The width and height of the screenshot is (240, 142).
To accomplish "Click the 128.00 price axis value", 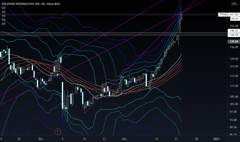I will pos(234,59).
